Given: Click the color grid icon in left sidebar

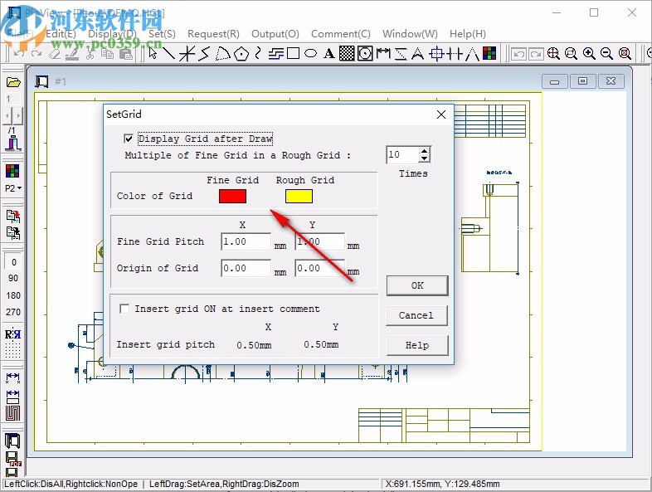Looking at the screenshot, I should pyautogui.click(x=12, y=171).
